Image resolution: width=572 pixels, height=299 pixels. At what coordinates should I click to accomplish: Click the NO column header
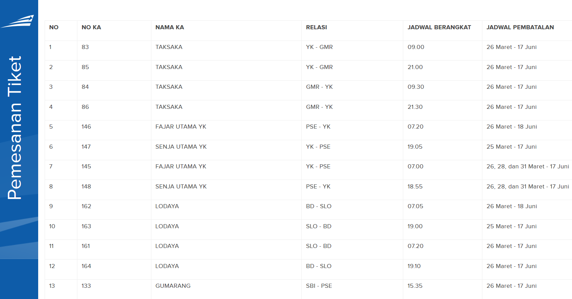pyautogui.click(x=54, y=27)
